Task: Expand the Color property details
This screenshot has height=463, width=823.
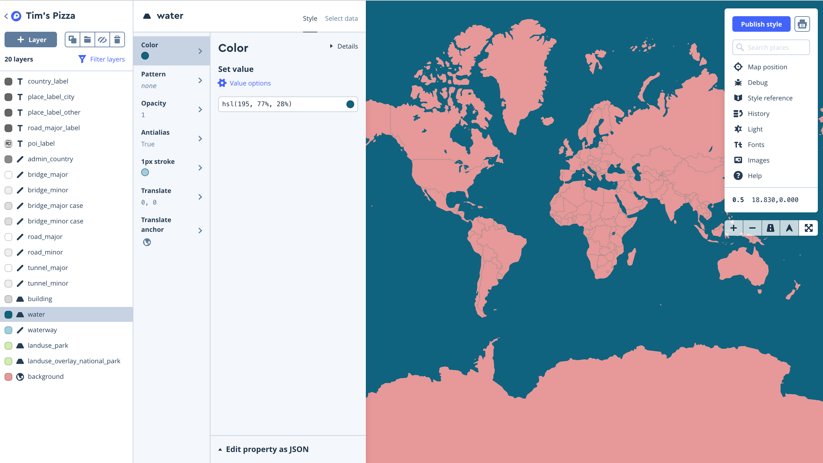Action: (343, 46)
